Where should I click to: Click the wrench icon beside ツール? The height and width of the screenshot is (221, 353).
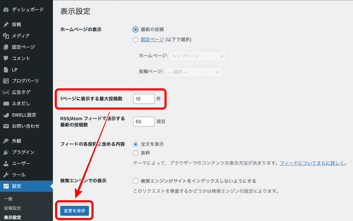6,175
